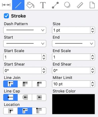The image size is (98, 117).
Task: Open the Page document inspector tab
Action: tap(92, 5)
